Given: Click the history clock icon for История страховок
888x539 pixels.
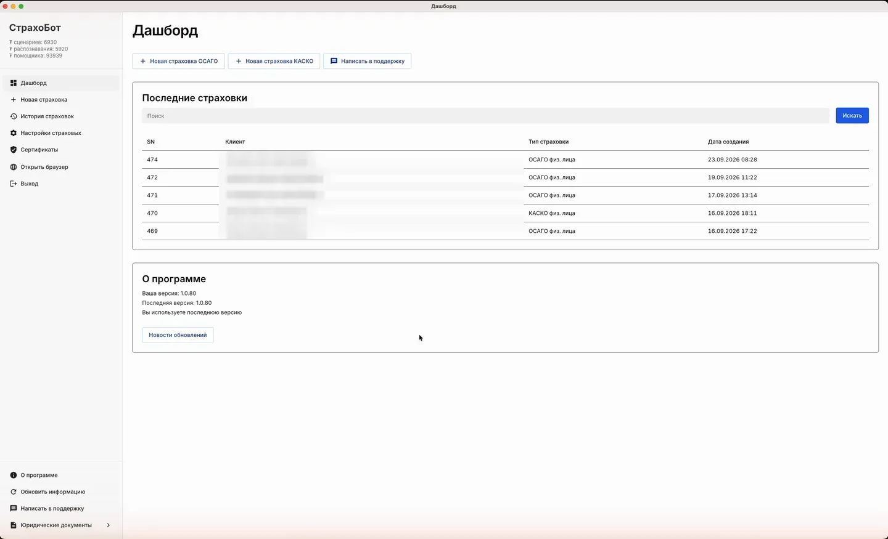Looking at the screenshot, I should 14,116.
